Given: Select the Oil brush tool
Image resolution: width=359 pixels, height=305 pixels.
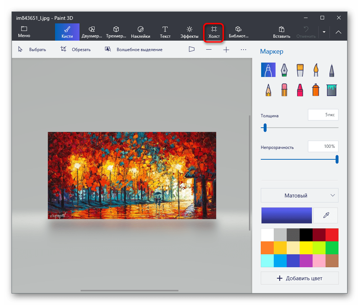Looking at the screenshot, I should pos(300,70).
